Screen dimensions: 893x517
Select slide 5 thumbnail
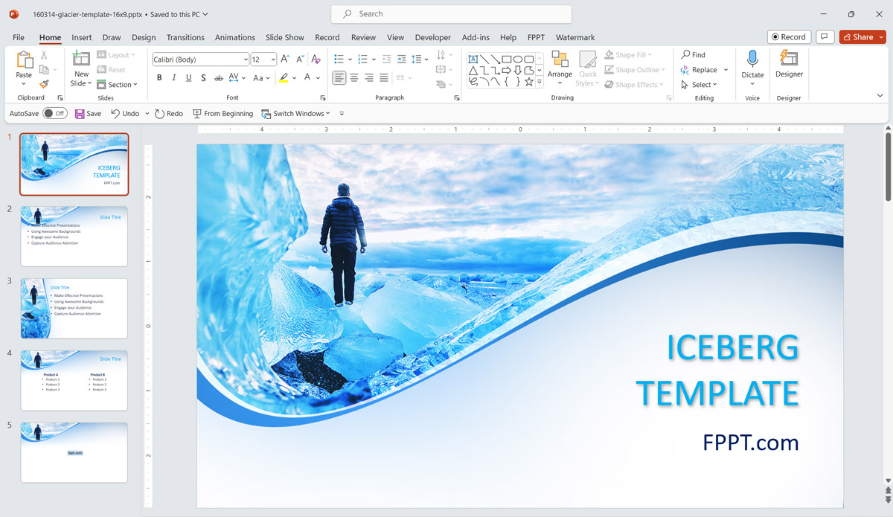click(x=74, y=452)
